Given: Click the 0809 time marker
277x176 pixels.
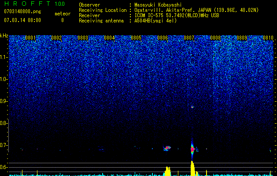Looking at the screenshot, I should [242, 38].
